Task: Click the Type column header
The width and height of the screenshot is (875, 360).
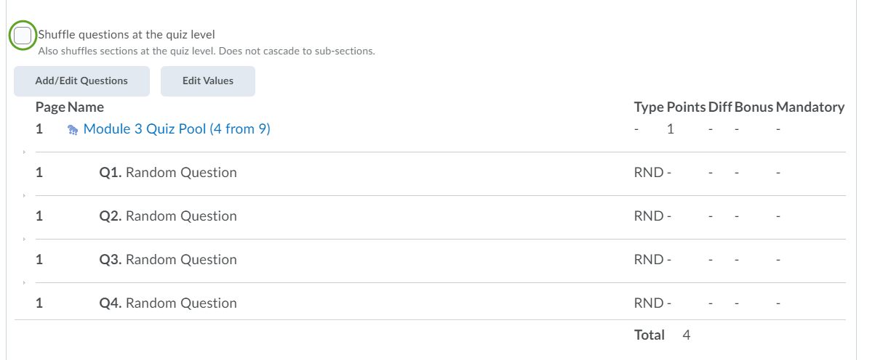Action: pos(648,107)
